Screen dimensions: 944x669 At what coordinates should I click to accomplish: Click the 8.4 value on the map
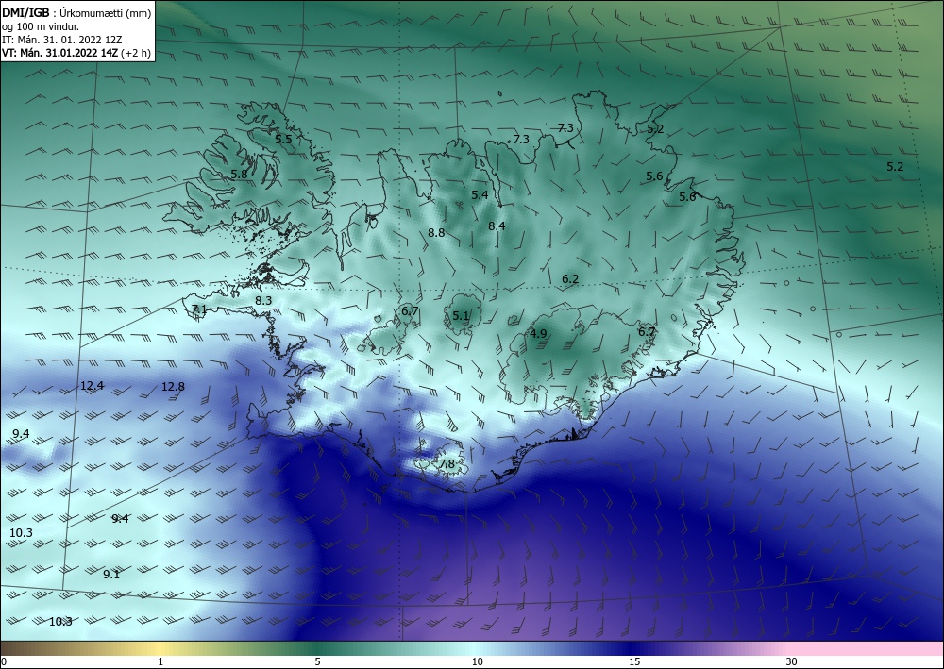point(497,226)
